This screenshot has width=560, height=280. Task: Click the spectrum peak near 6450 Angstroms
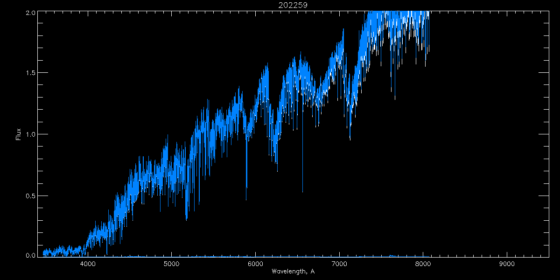click(x=294, y=59)
